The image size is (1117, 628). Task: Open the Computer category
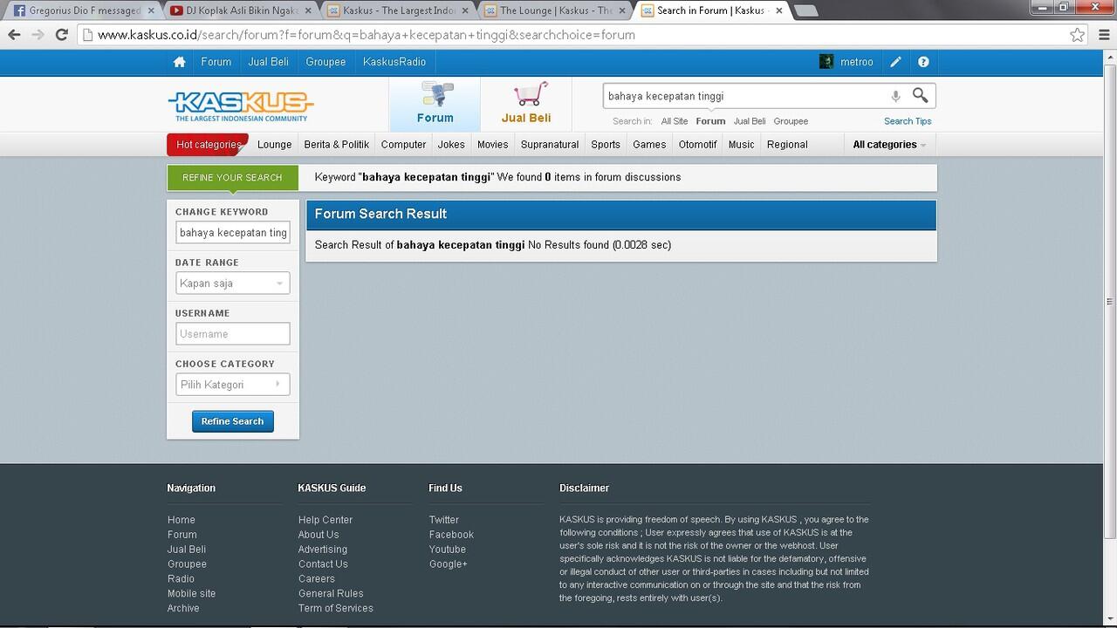pyautogui.click(x=403, y=145)
